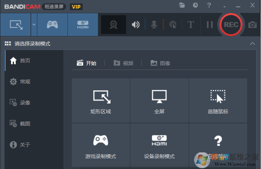Start recording with the REC button

point(231,25)
